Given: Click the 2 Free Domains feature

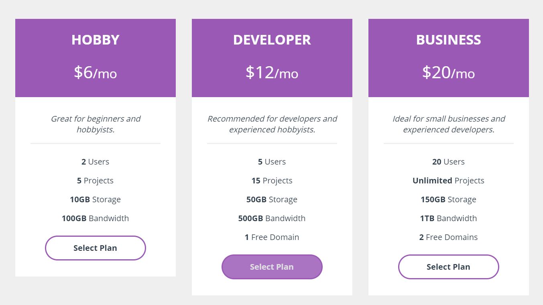Looking at the screenshot, I should (448, 237).
